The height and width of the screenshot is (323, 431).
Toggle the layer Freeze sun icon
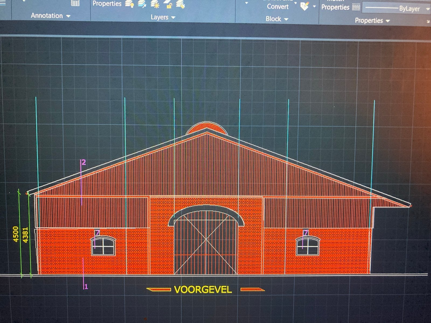155,4
